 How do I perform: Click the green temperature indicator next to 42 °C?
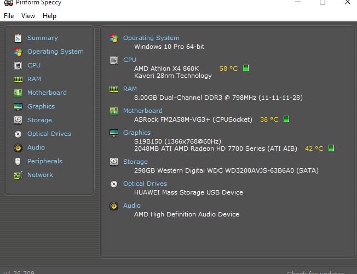click(331, 148)
